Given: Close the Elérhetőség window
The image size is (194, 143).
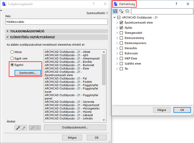Looking at the screenshot, I should 188,4.
